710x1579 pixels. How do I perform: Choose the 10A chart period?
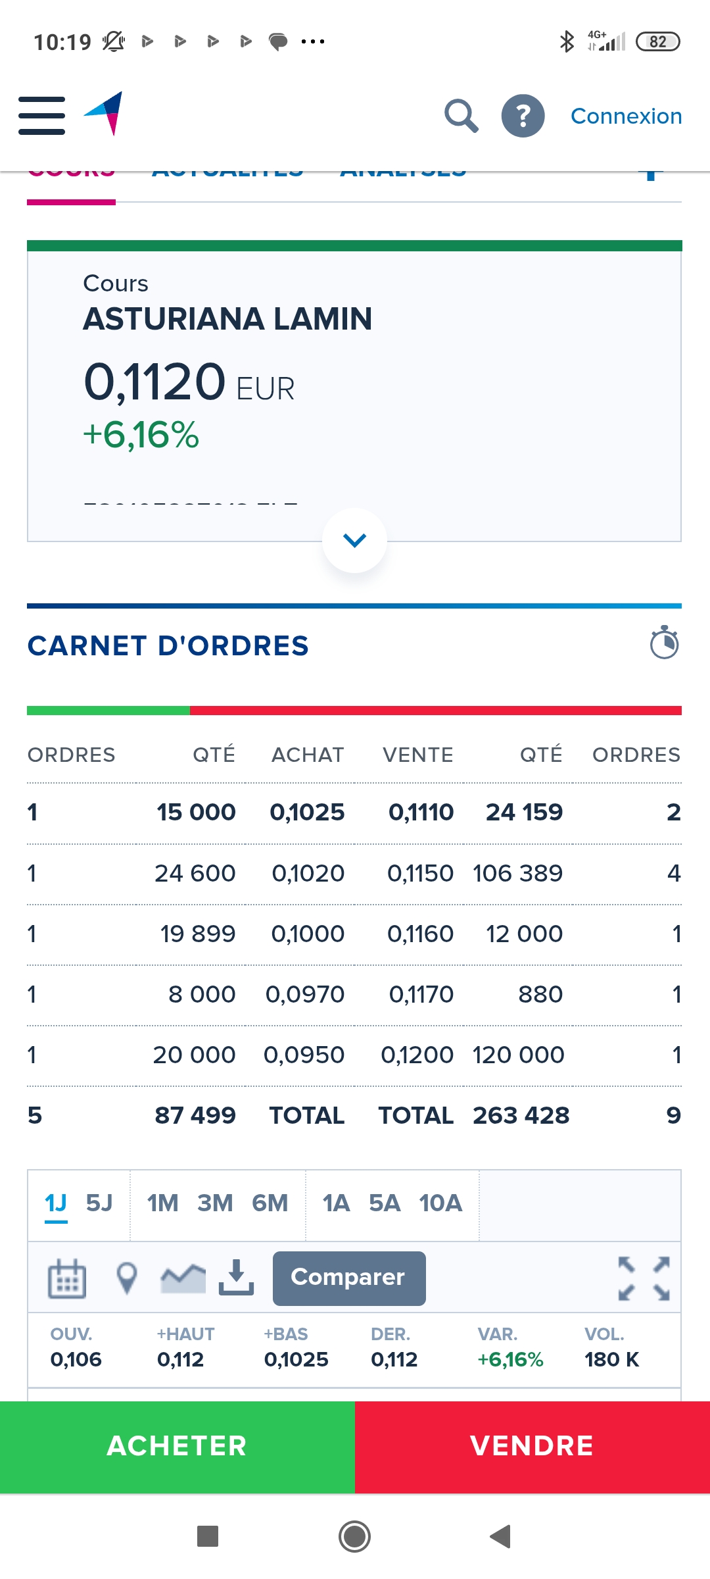[x=440, y=1203]
